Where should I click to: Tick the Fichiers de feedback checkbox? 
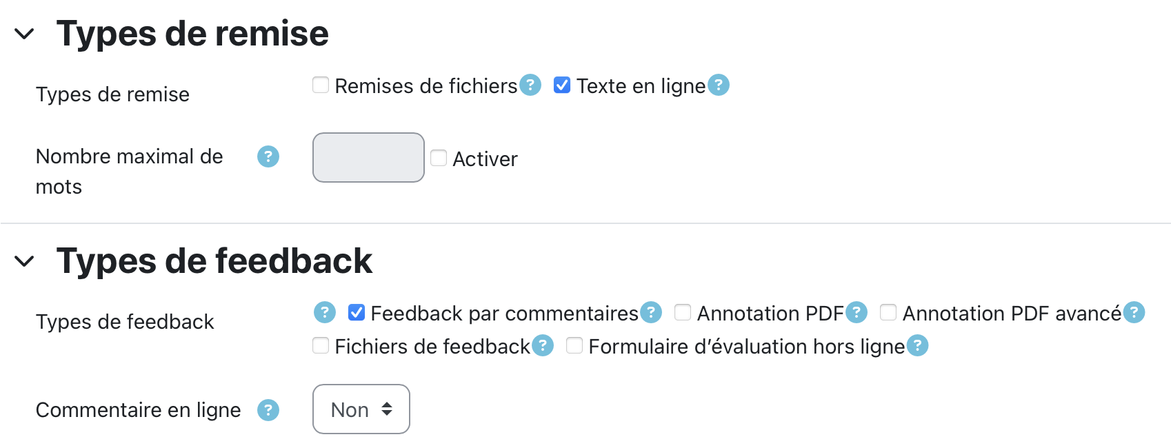click(x=321, y=346)
